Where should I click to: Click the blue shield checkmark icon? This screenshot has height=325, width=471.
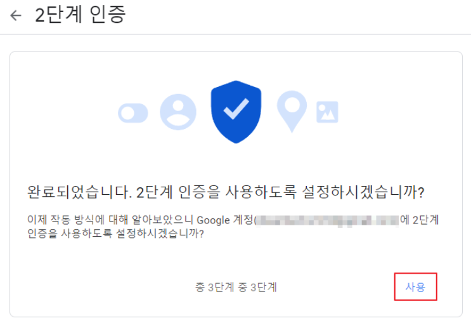236,112
